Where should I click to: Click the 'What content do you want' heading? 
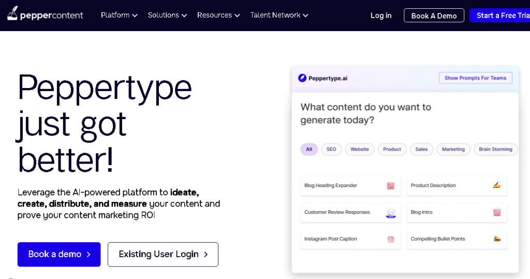(x=366, y=114)
